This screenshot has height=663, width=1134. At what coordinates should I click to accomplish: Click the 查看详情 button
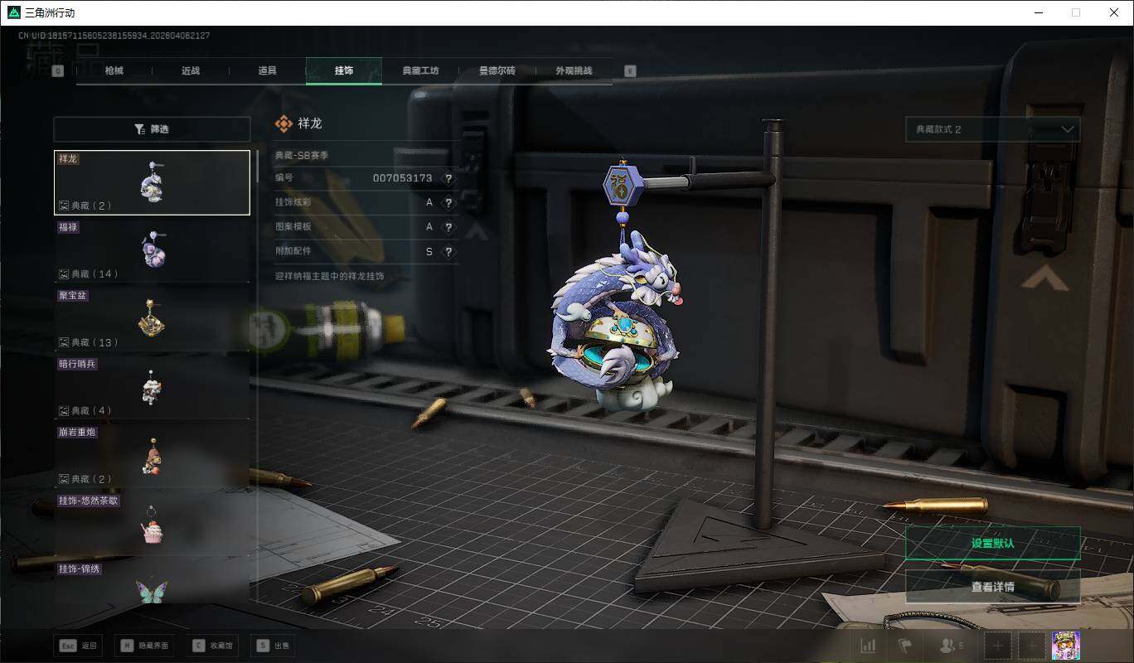tap(992, 587)
